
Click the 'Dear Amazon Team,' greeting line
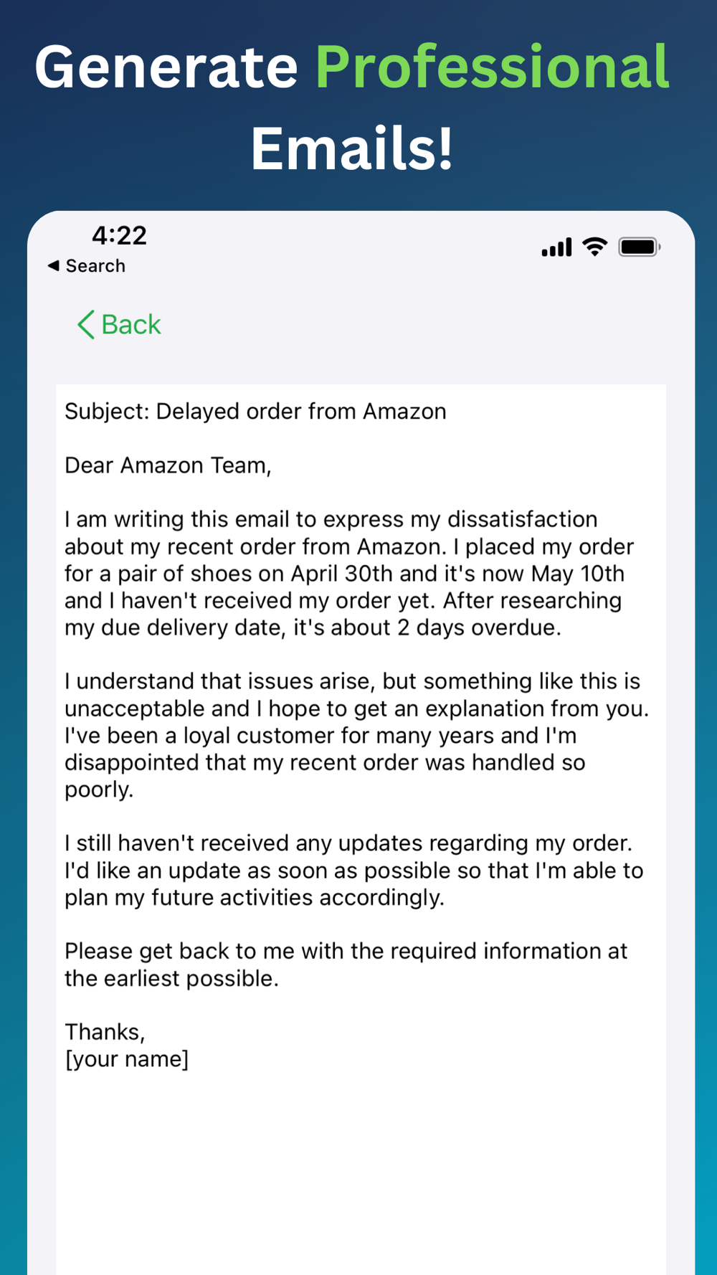click(x=168, y=465)
